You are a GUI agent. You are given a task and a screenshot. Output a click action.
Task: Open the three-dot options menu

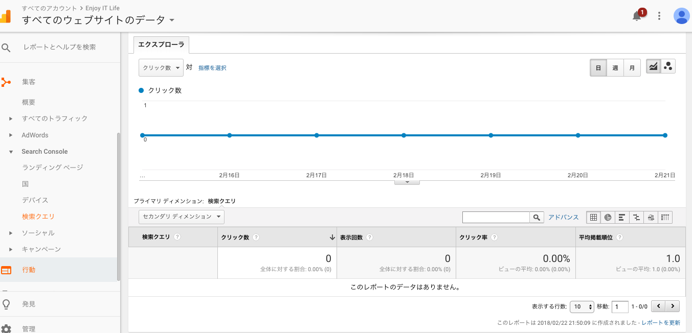coord(659,16)
